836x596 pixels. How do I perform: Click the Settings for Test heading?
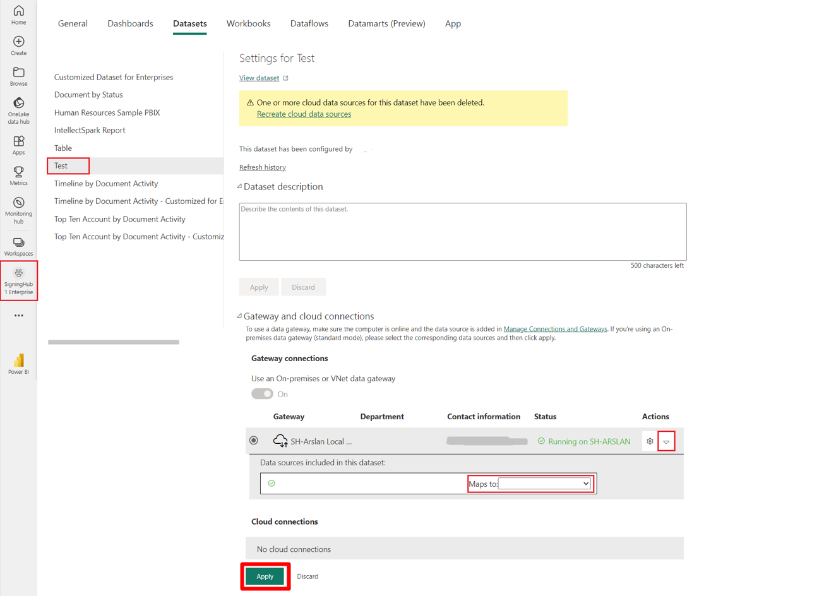[x=277, y=58]
